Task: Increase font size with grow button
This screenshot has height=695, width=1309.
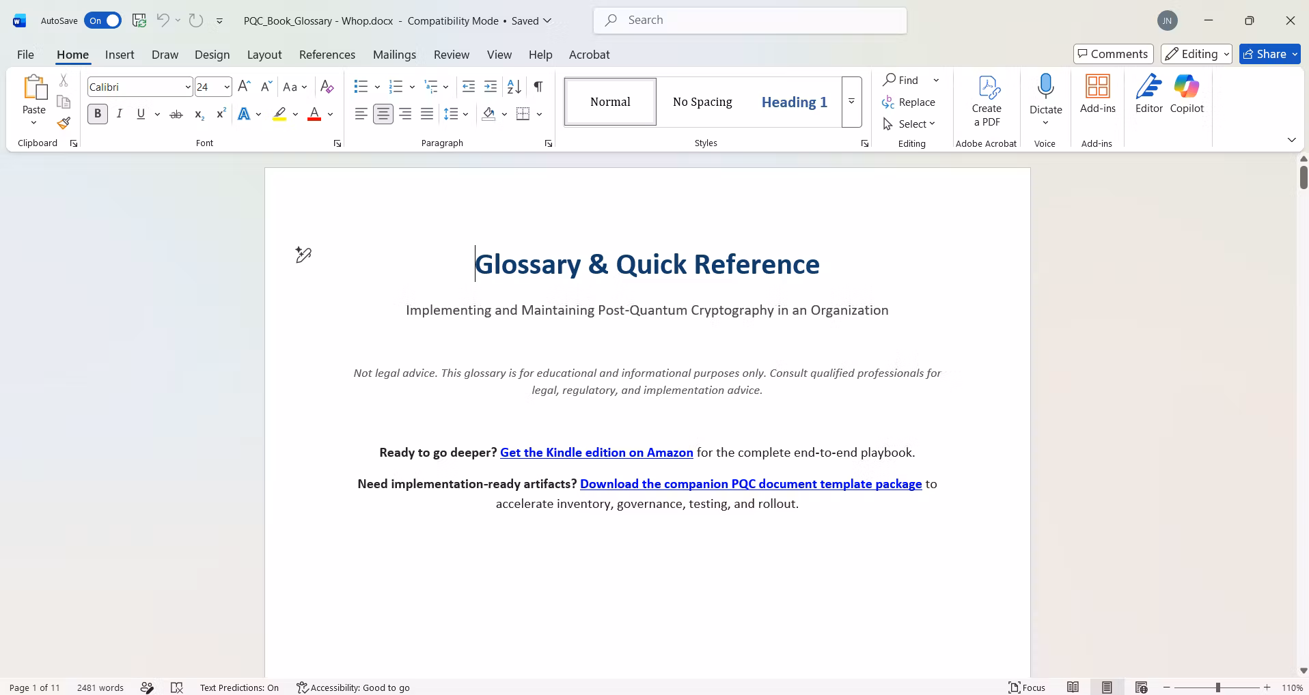Action: 244,87
